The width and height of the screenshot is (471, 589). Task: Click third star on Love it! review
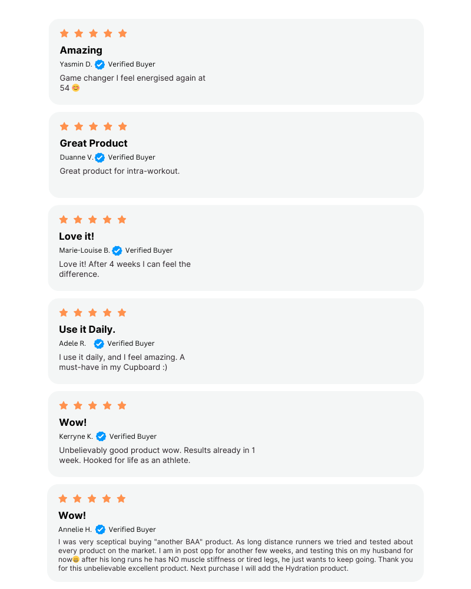click(92, 220)
